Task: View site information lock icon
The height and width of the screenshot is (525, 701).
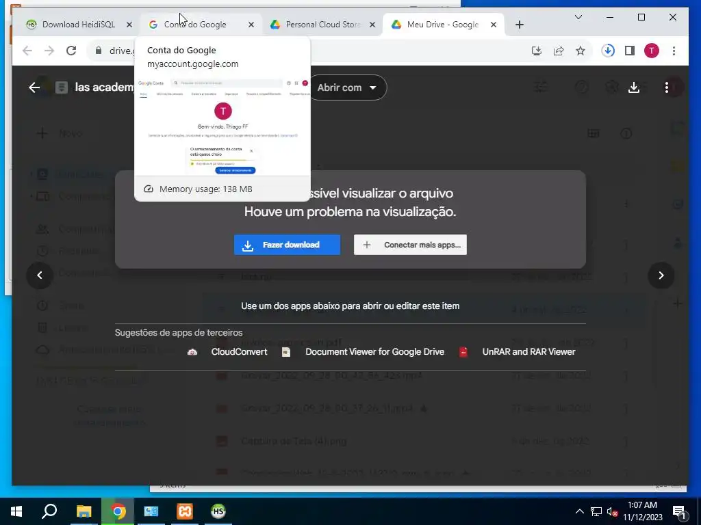Action: [x=99, y=51]
